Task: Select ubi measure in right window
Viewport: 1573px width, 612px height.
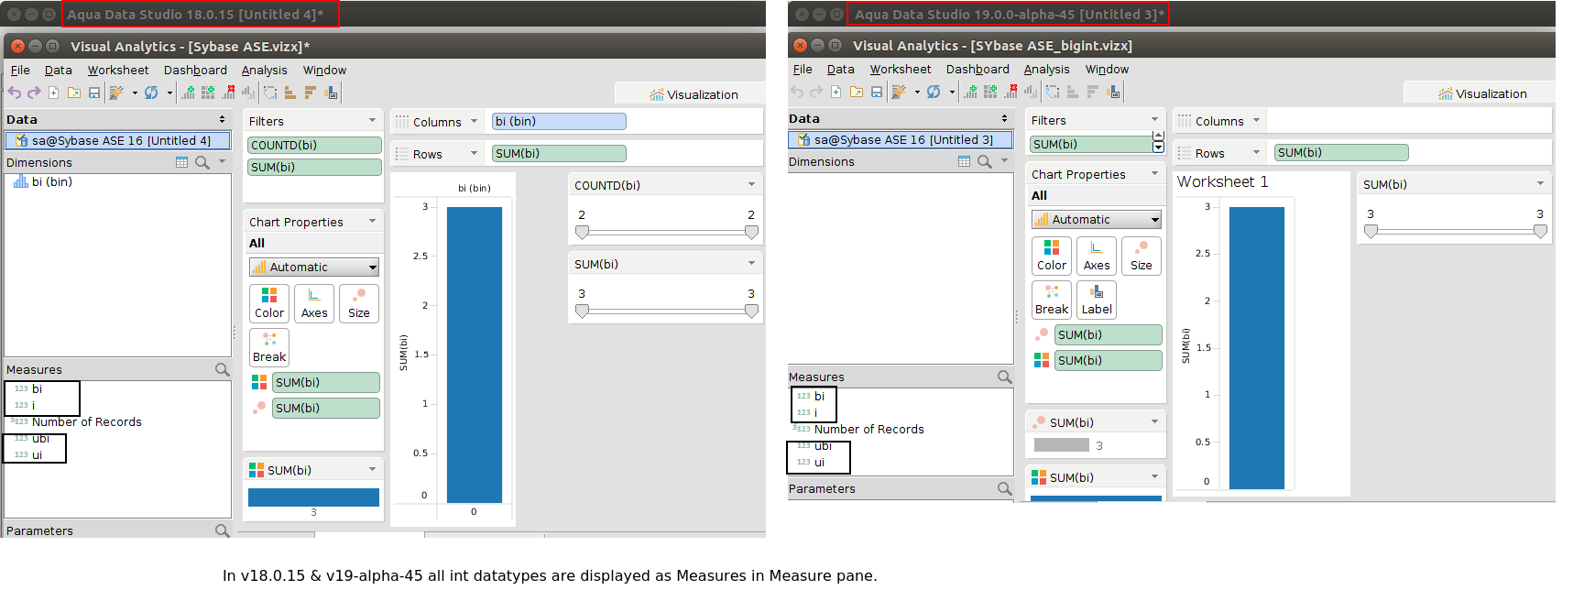Action: coord(814,445)
